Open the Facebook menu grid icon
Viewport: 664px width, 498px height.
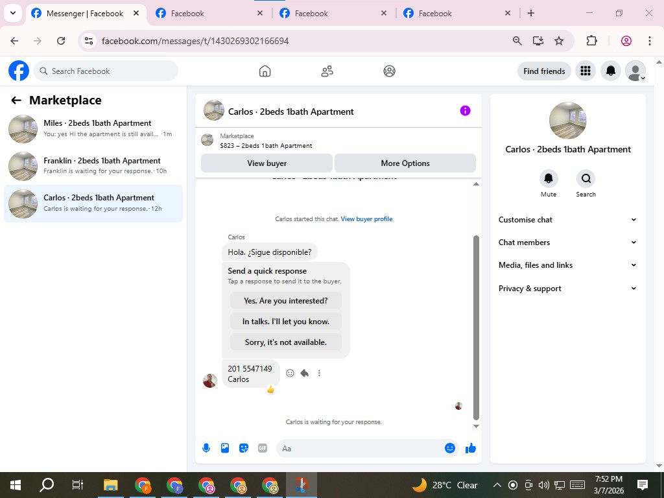tap(586, 71)
